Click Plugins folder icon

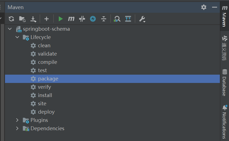coord(26,121)
